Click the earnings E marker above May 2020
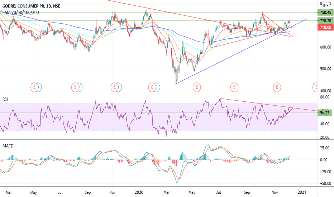Screen dimensions: 334x197 point(197,87)
